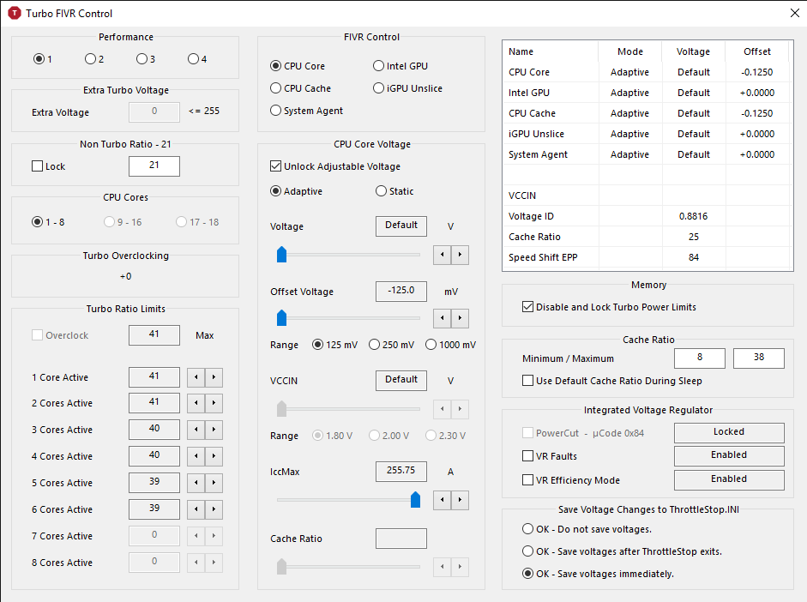Nudge Voltage slider right with arrow button
807x602 pixels.
(461, 255)
